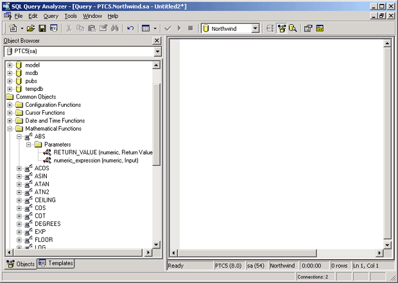Screen dimensions: 398x283
Task: Collapse the ABS function node
Action: (19, 136)
